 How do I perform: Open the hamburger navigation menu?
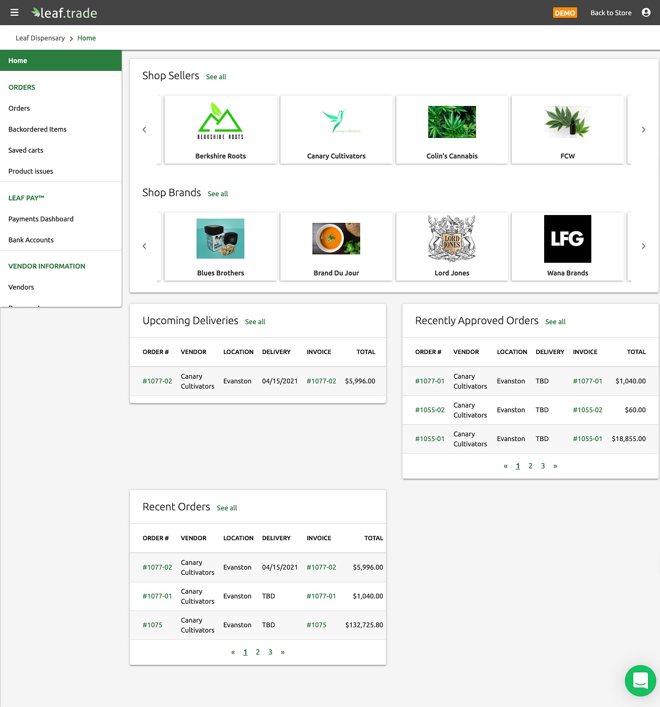click(x=14, y=13)
